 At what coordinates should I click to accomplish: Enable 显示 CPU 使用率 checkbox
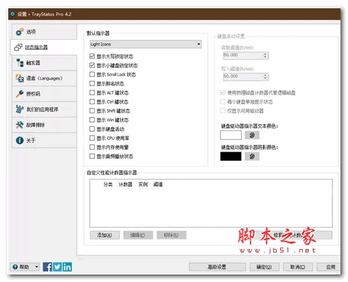click(92, 138)
